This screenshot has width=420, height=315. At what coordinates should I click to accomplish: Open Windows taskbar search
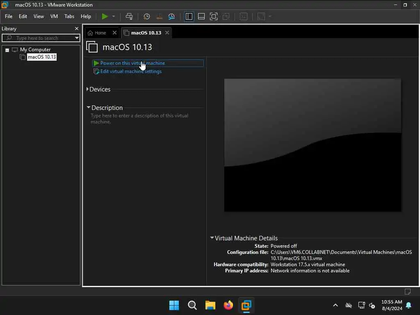point(192,305)
